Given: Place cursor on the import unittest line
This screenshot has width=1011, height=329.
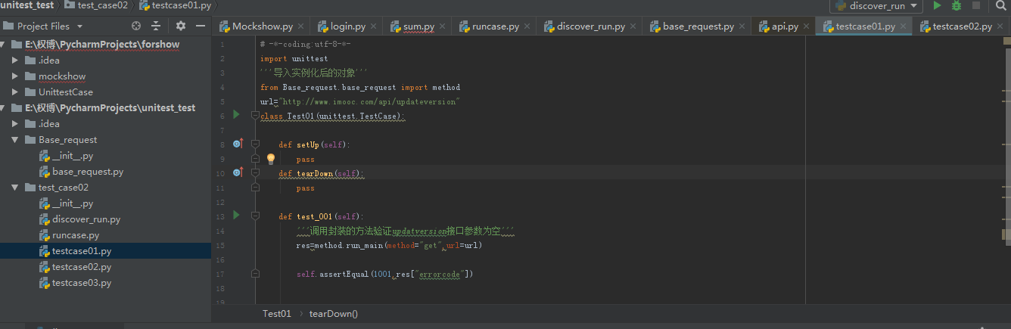Looking at the screenshot, I should pyautogui.click(x=294, y=58).
